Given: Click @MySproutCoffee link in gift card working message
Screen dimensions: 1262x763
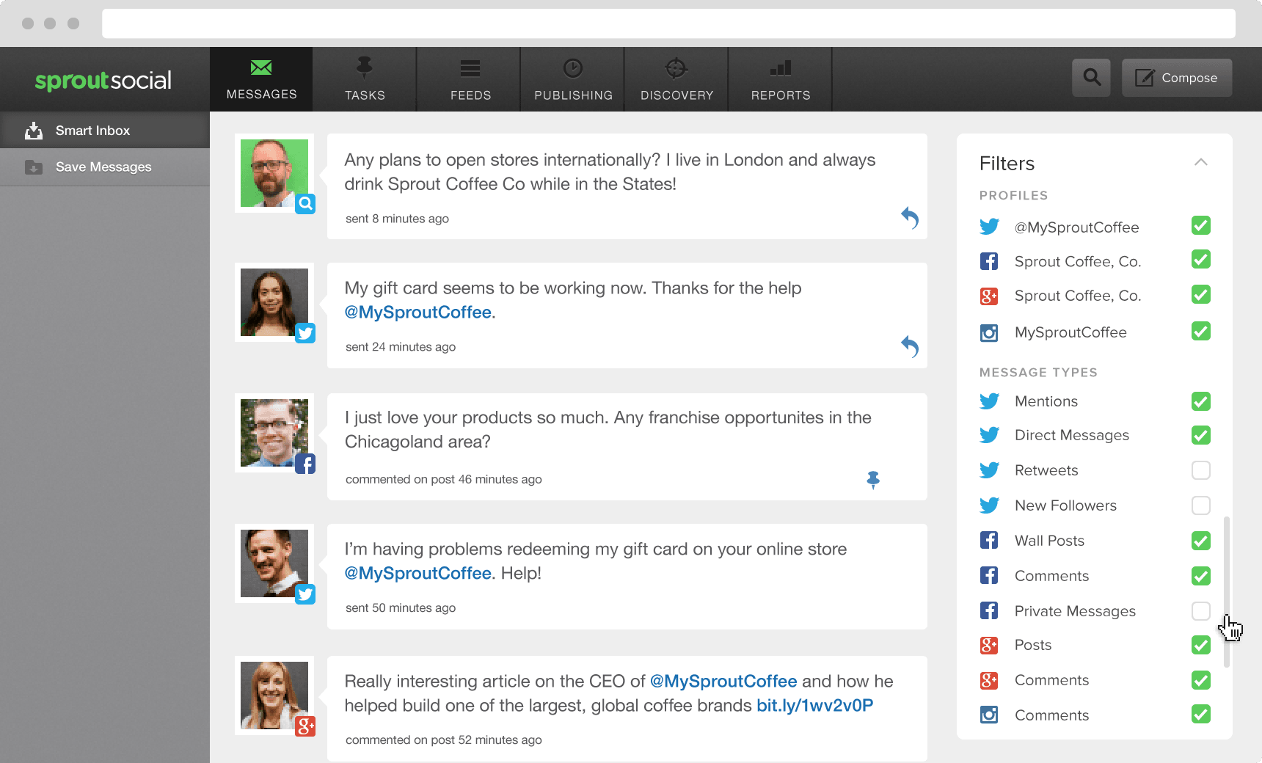Looking at the screenshot, I should 418,313.
